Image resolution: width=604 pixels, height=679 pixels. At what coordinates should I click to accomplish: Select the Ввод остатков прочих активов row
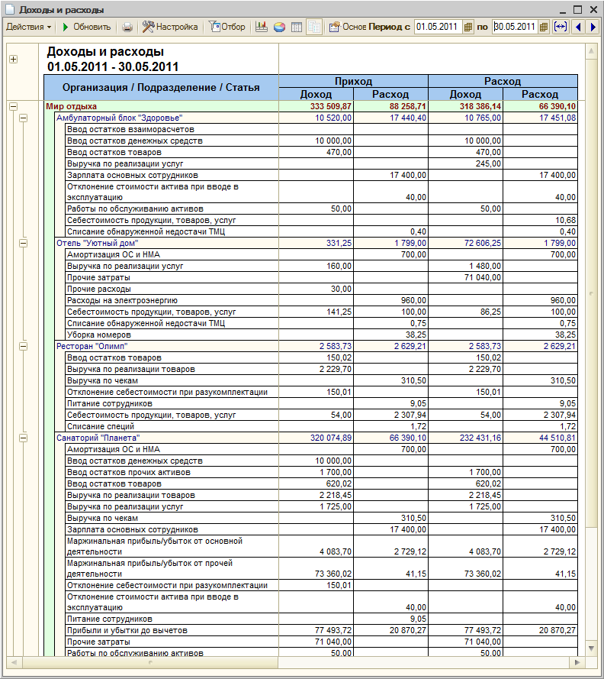(321, 473)
